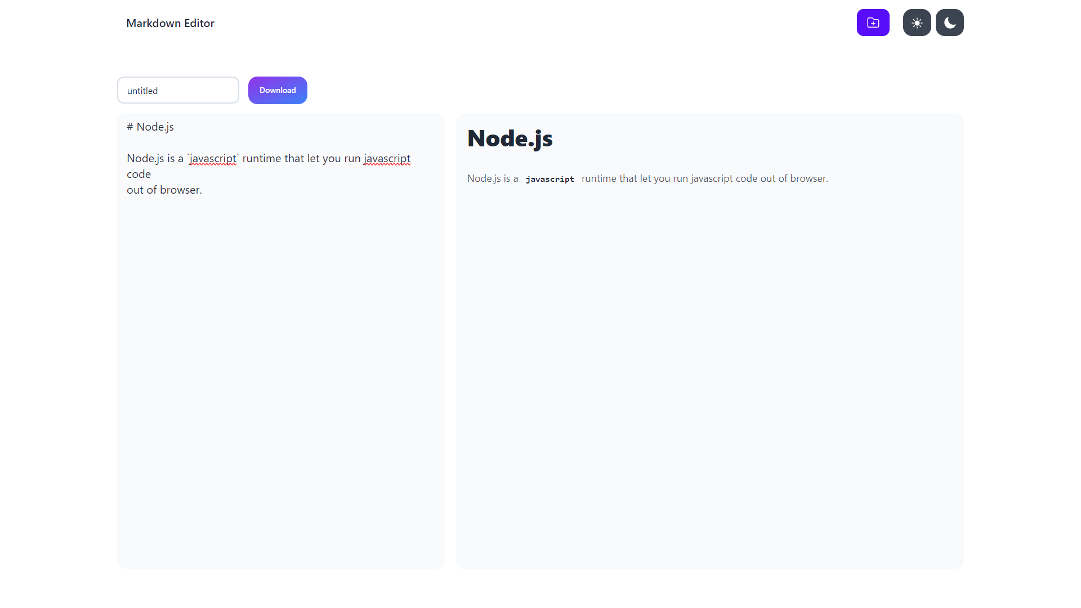Click the second underlined 'javascript' in editor
This screenshot has height=608, width=1081.
387,159
